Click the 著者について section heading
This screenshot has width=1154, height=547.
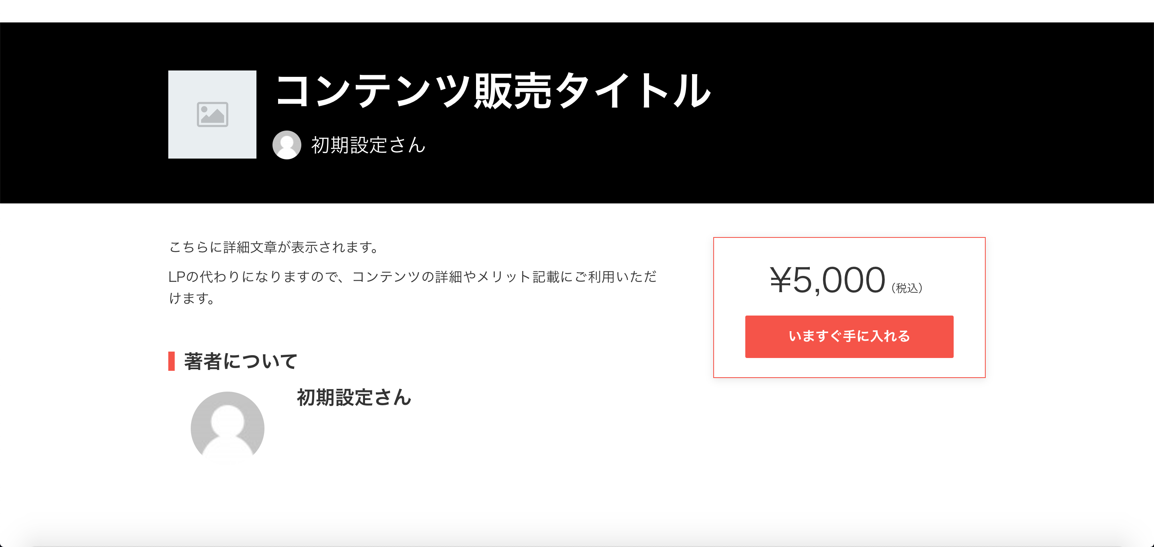pos(240,361)
